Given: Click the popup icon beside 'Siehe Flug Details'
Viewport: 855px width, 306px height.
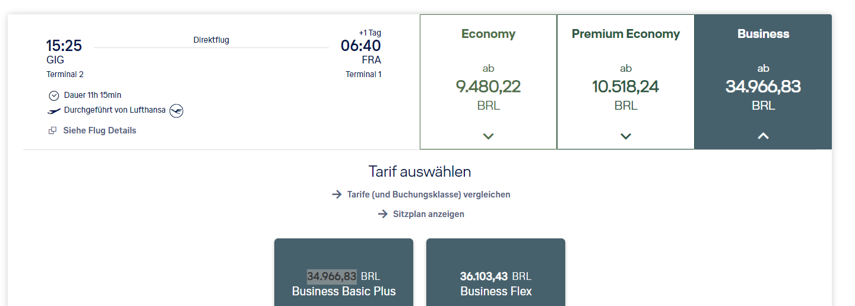Looking at the screenshot, I should 52,130.
